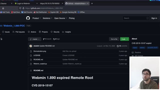Open the LICENSE file
The height and width of the screenshot is (90, 160).
tap(37, 55)
